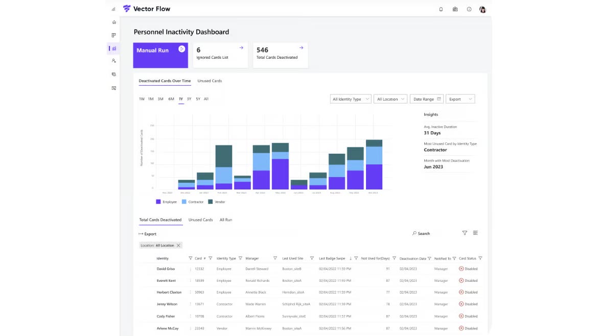This screenshot has width=598, height=336.
Task: Expand the All Location dropdown
Action: tap(390, 99)
